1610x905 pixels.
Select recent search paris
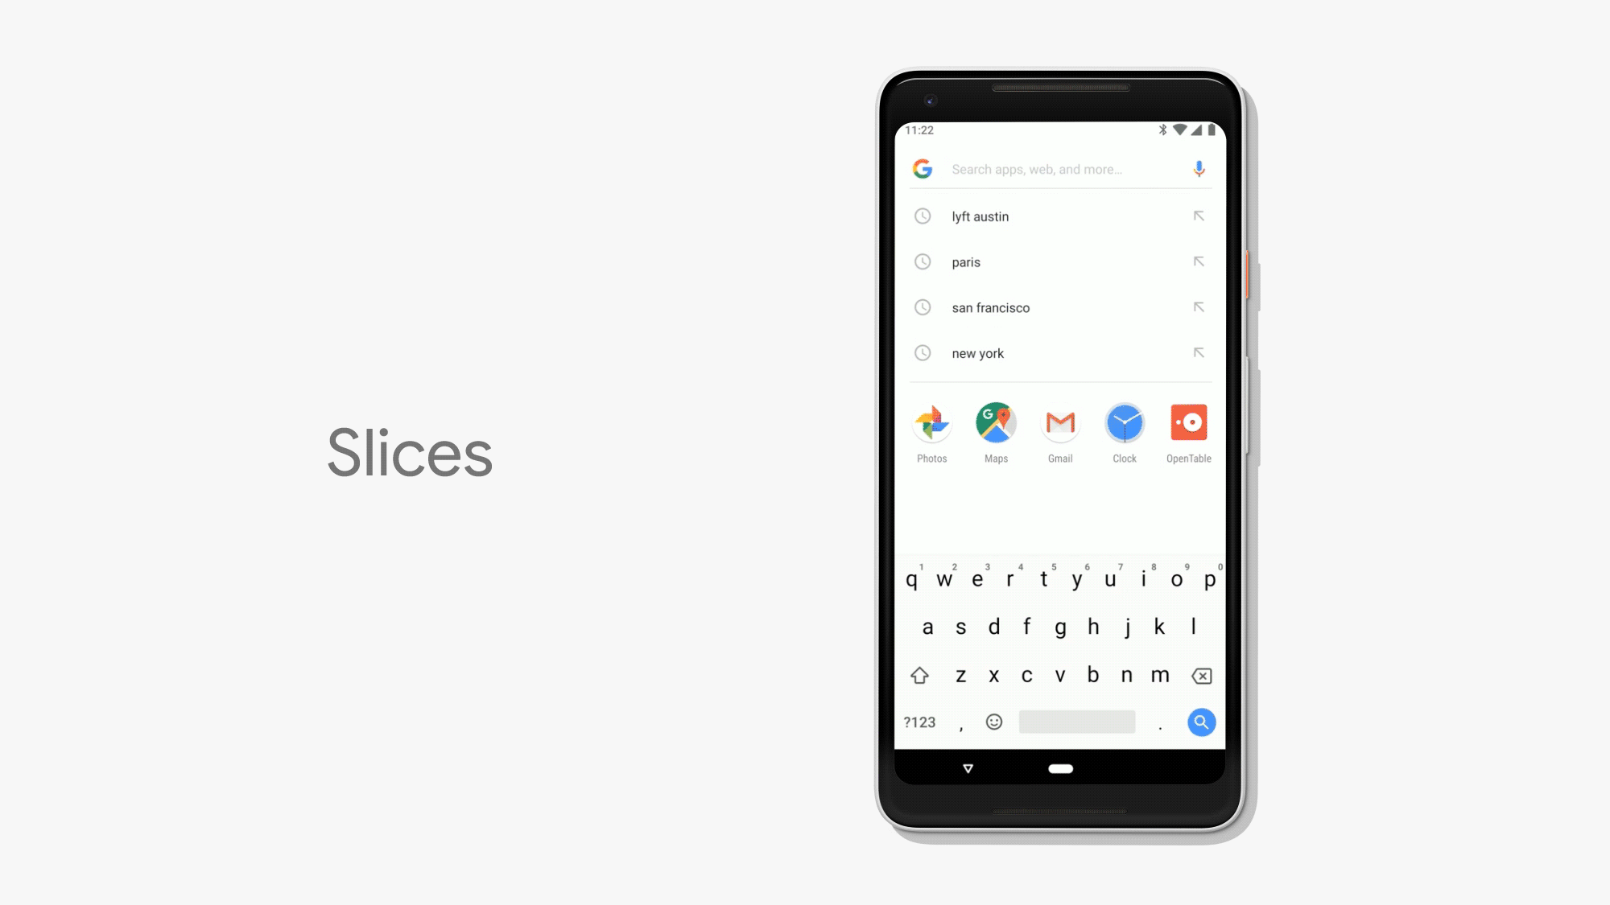tap(1059, 262)
